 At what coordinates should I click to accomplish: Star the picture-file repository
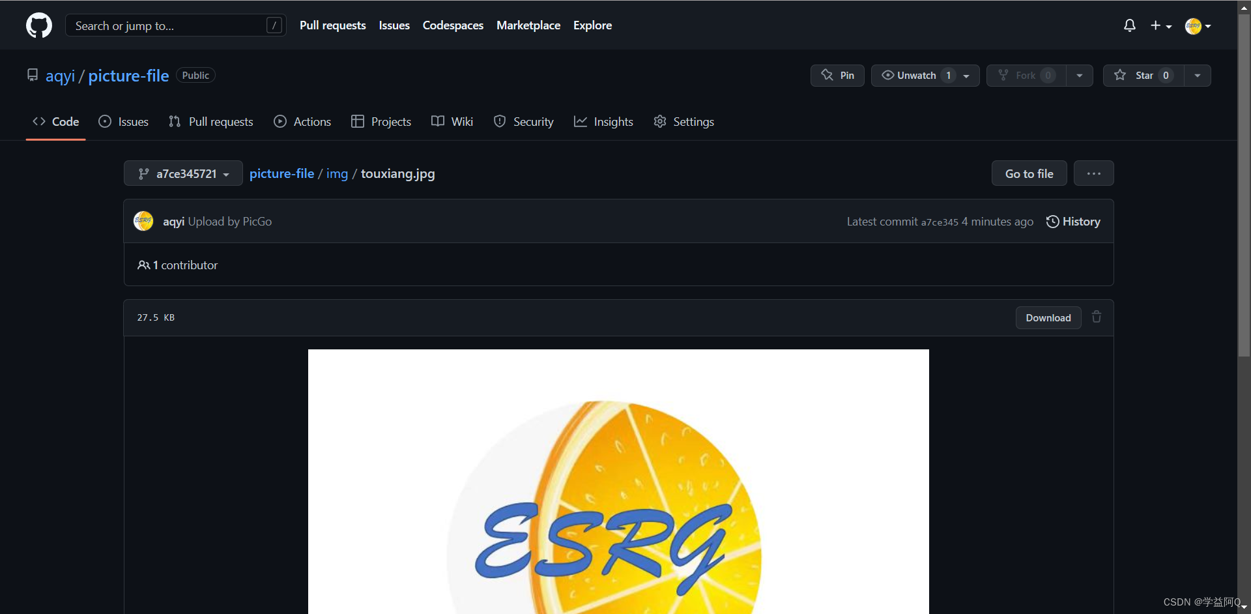point(1143,76)
